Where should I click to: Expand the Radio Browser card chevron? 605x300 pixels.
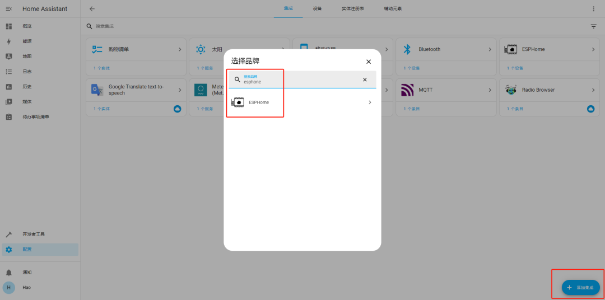tap(593, 90)
